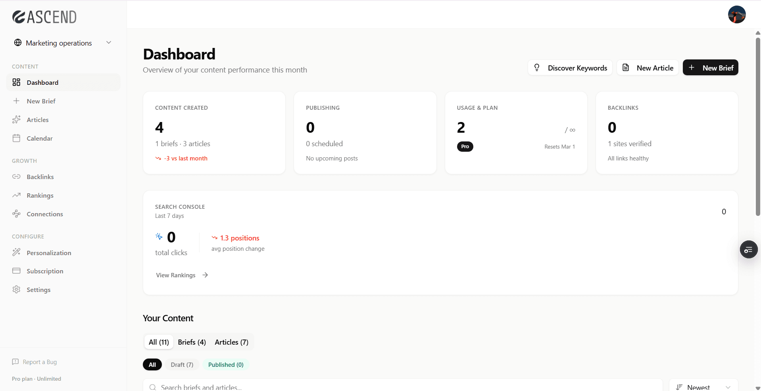Open Backlinks under Growth
Viewport: 761px width, 391px height.
click(40, 177)
